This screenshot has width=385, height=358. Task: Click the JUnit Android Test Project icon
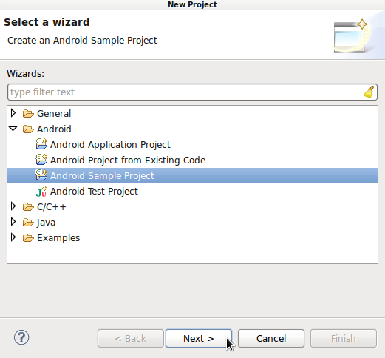click(41, 191)
